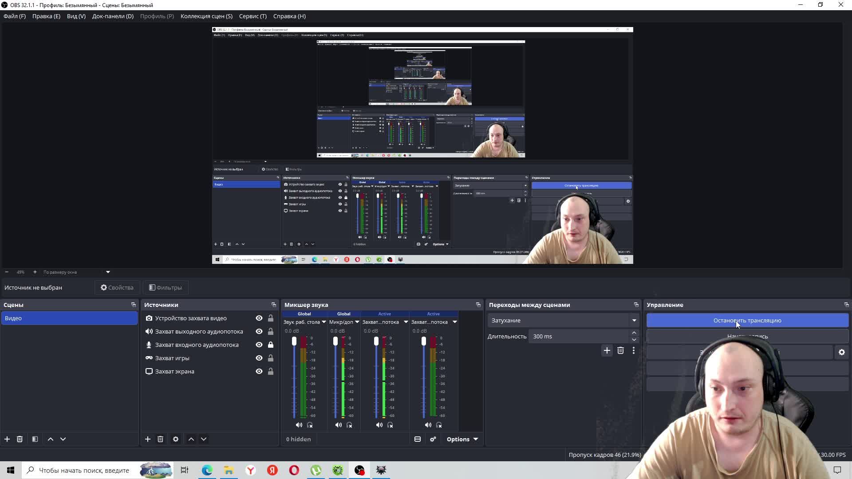
Task: Mute the Звук раб. стола channel
Action: 299,425
